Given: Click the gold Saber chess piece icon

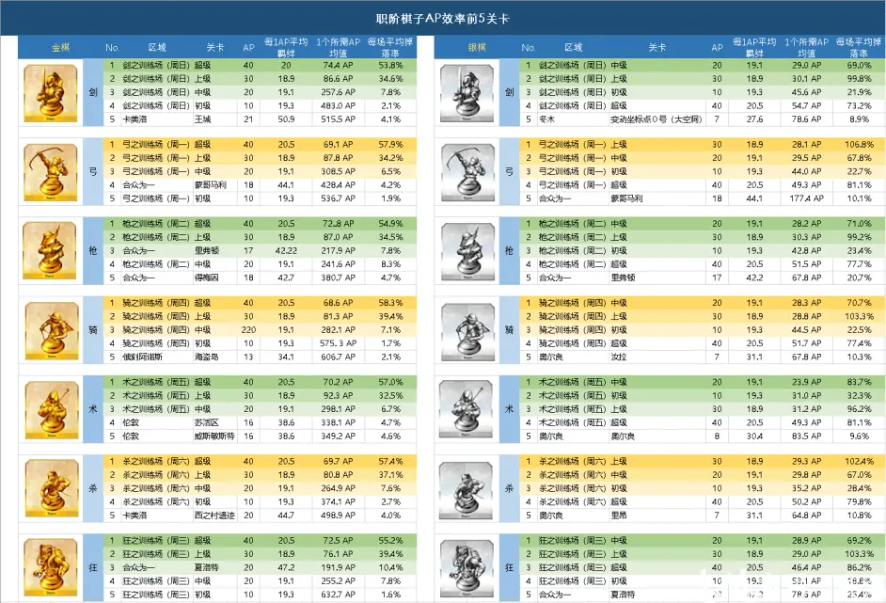Looking at the screenshot, I should 51,93.
